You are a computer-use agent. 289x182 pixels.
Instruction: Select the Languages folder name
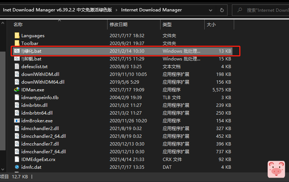click(33, 36)
